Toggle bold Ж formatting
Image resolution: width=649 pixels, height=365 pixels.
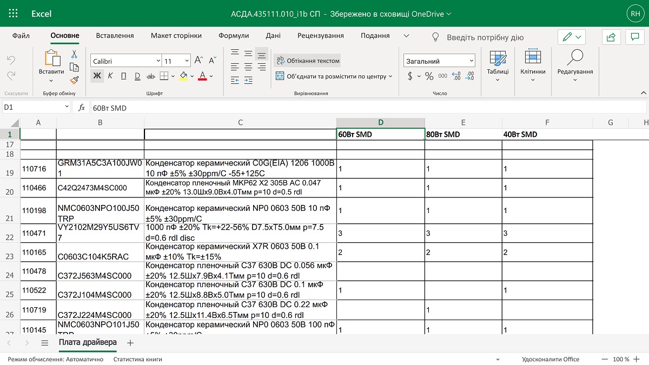97,76
